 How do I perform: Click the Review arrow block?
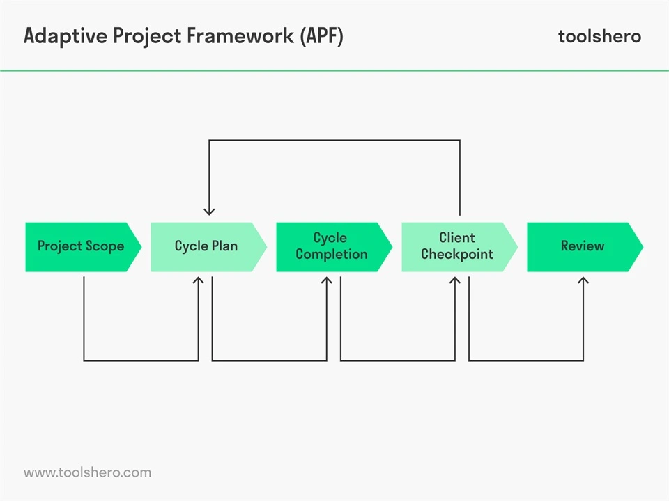(x=585, y=246)
